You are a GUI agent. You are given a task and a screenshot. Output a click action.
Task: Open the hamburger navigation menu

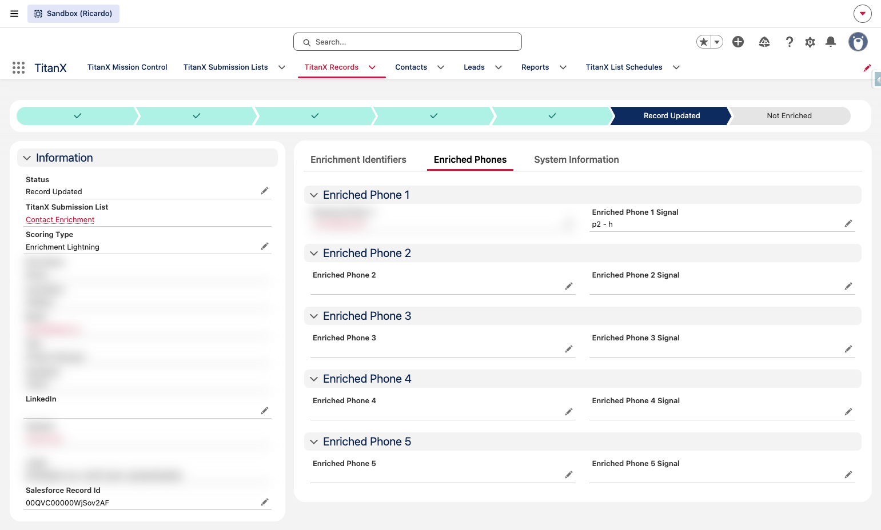pos(14,14)
